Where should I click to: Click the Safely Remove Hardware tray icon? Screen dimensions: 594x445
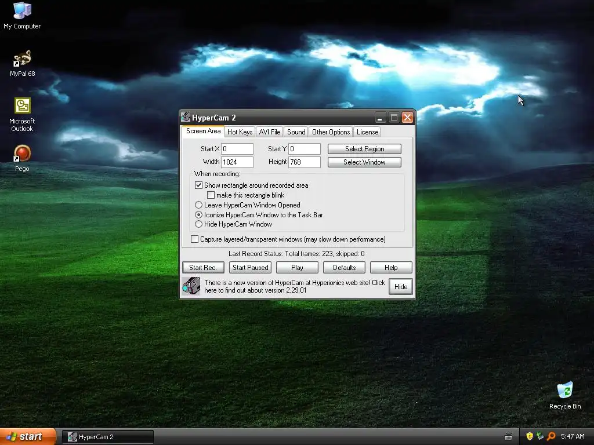click(x=540, y=436)
